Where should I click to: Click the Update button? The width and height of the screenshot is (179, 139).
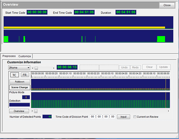[164, 67]
